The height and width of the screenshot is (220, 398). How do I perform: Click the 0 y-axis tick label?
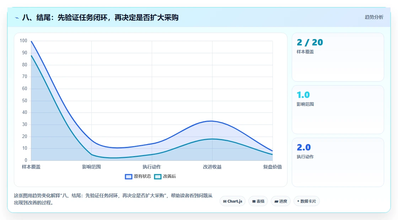click(26, 160)
